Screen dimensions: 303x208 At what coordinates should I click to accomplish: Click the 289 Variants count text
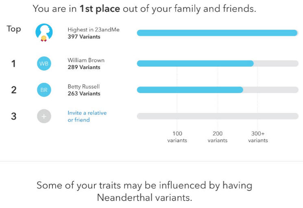pos(84,67)
